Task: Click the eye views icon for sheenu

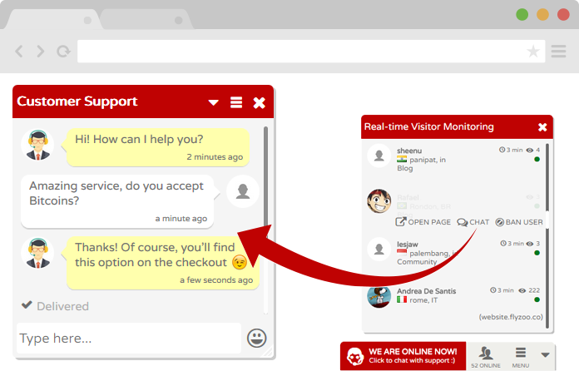Action: coord(530,150)
